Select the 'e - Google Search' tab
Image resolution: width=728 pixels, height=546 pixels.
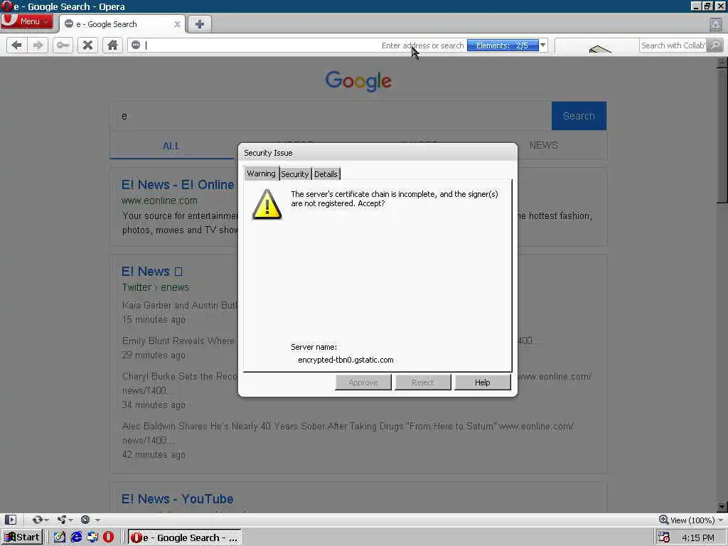click(122, 24)
